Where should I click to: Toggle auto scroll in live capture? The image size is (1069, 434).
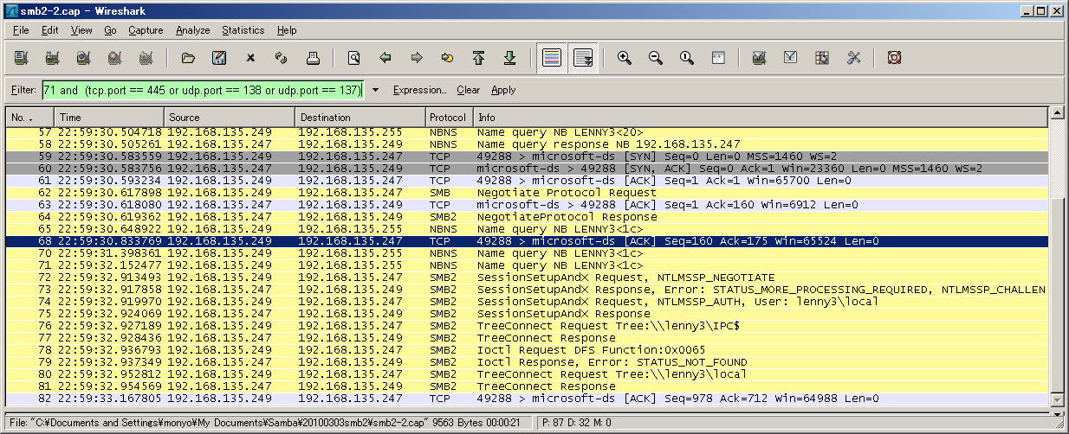(x=583, y=58)
